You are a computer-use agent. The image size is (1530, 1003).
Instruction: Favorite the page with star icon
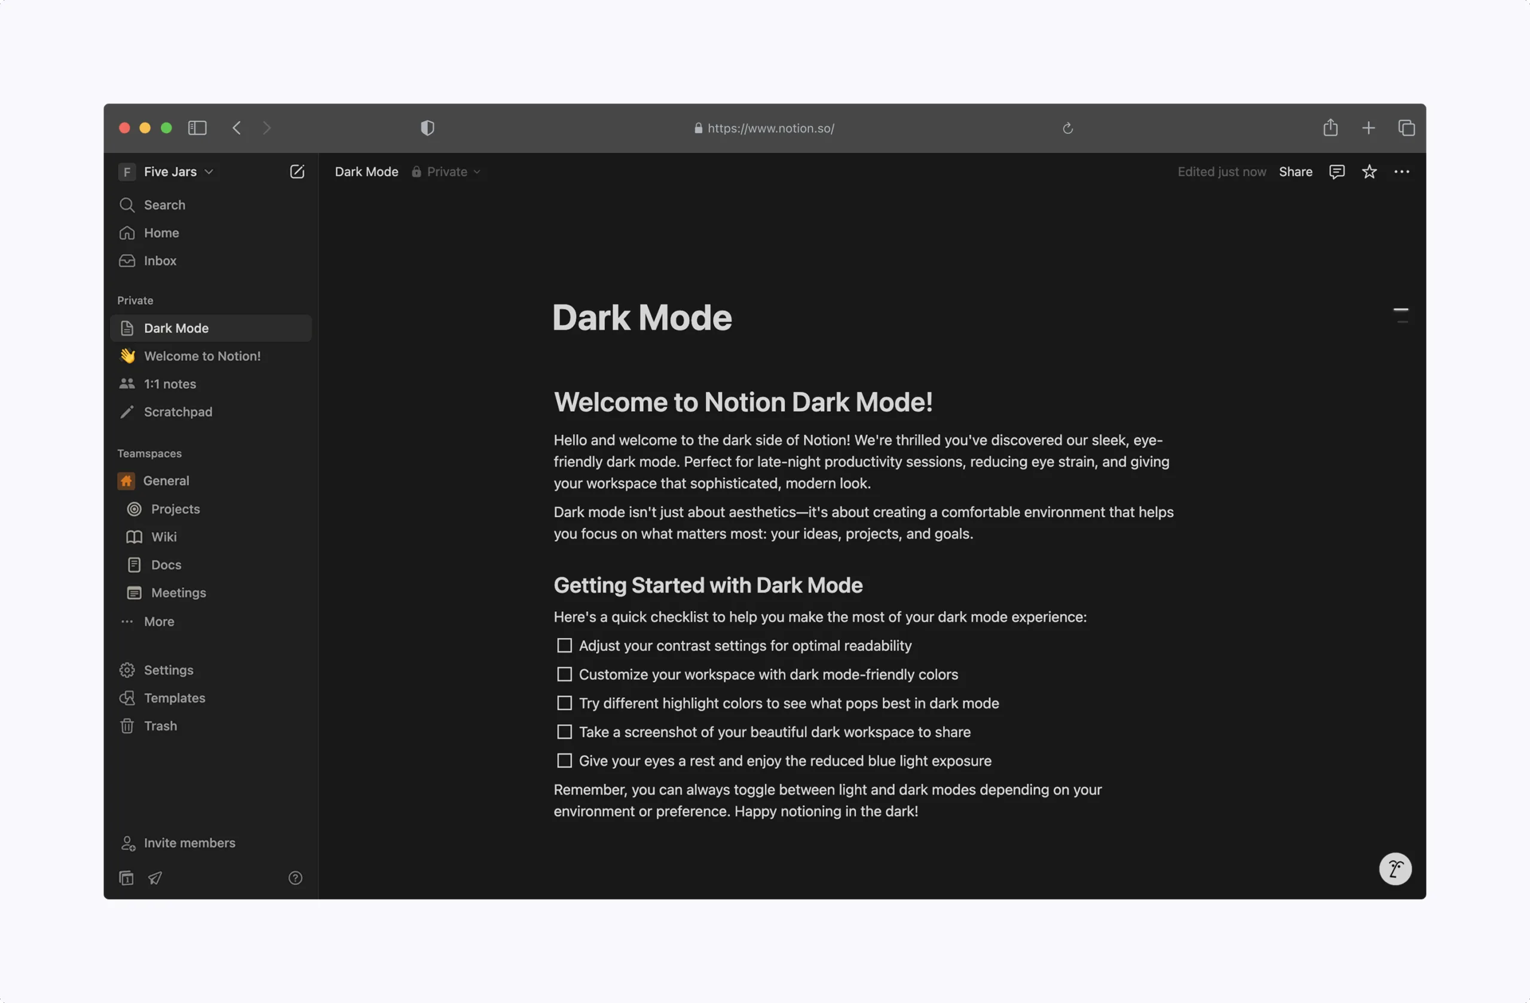click(1369, 171)
